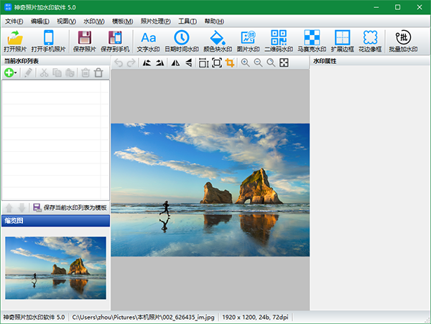Zoom in using the magnifier plus icon

tap(246, 63)
